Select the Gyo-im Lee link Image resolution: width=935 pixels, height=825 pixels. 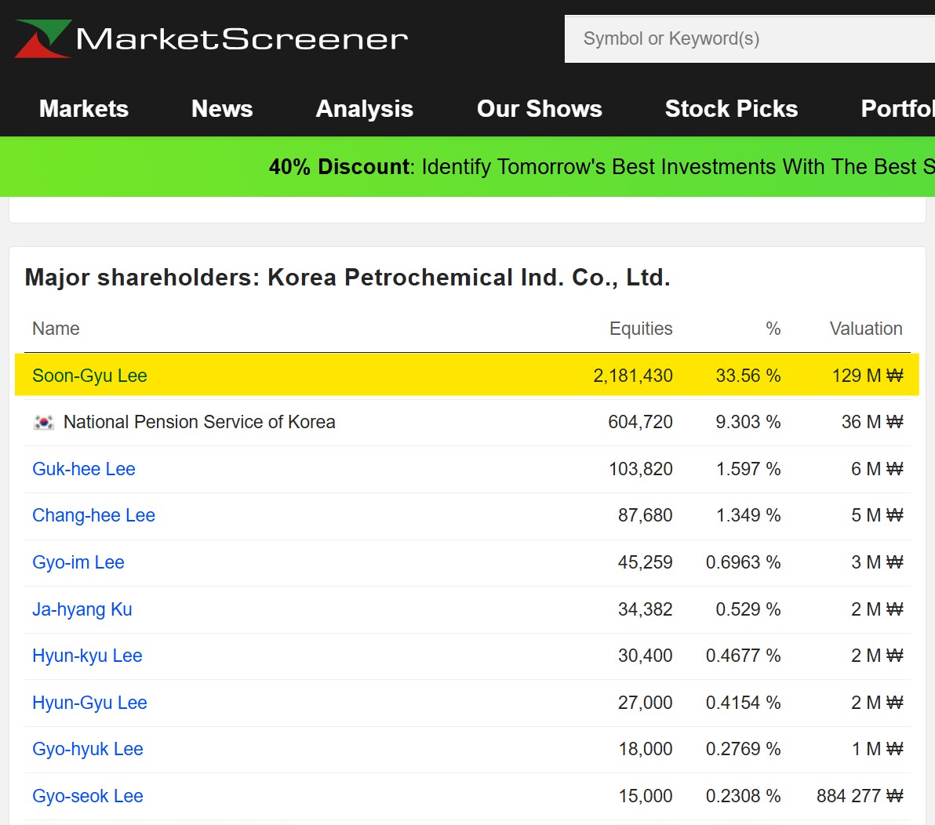(78, 562)
